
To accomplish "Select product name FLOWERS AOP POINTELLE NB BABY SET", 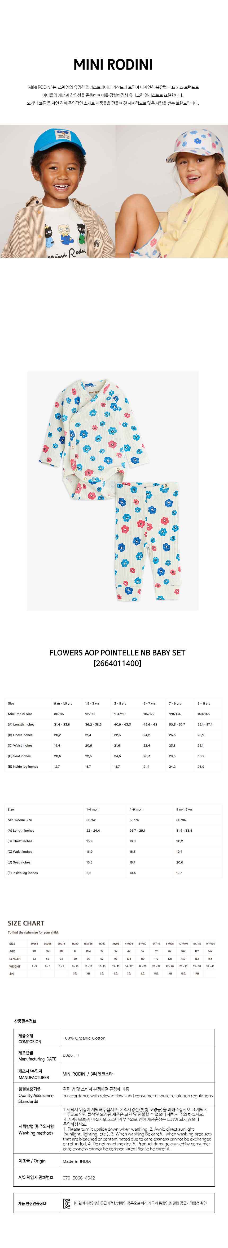I will tap(117, 653).
